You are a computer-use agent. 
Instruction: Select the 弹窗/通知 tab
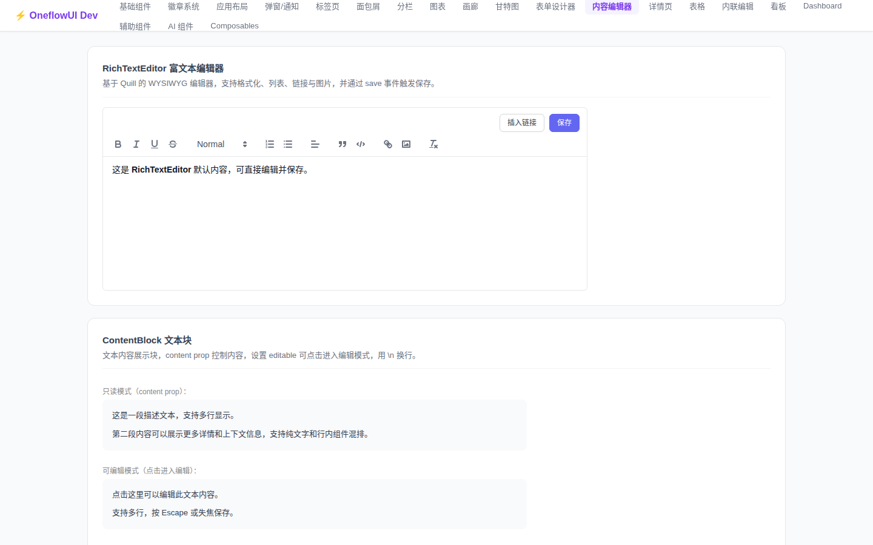[x=282, y=7]
